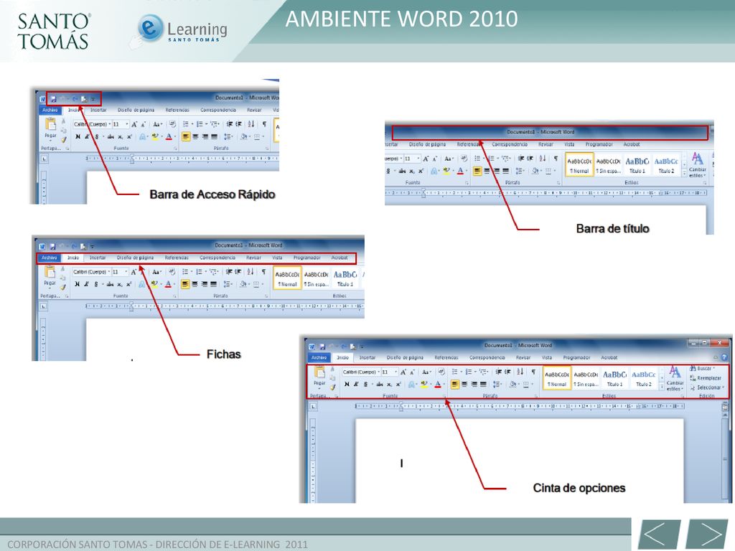Screen dimensions: 735x551
Task: Click highlight color marker in Cinta de opciones screenshot
Action: coord(425,385)
